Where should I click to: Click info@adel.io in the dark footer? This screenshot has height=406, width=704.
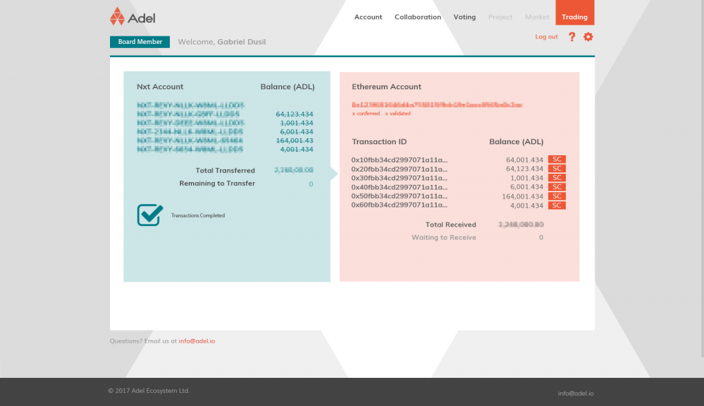click(x=575, y=394)
